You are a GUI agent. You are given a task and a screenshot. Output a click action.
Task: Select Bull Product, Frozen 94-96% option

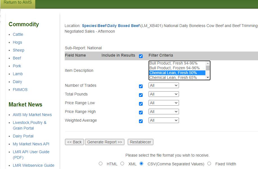pos(174,68)
